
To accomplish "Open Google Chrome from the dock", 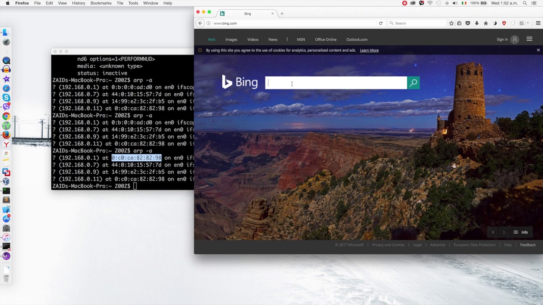I will 6,116.
